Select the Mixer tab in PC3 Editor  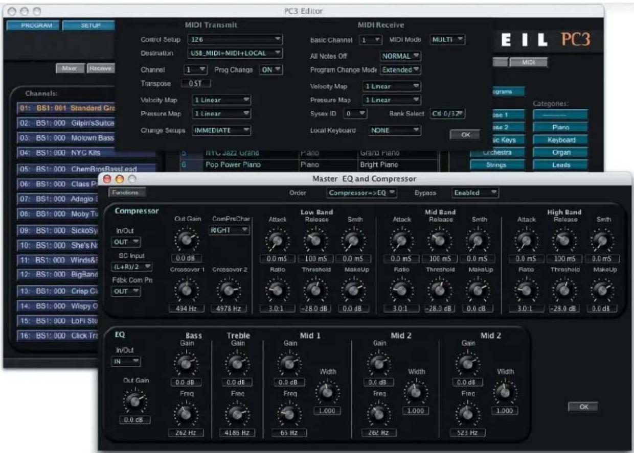point(70,68)
